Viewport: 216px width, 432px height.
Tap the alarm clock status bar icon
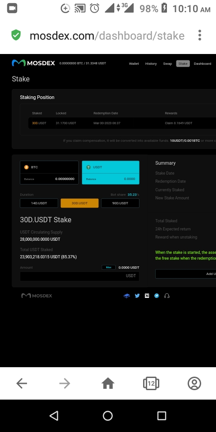coord(94,8)
